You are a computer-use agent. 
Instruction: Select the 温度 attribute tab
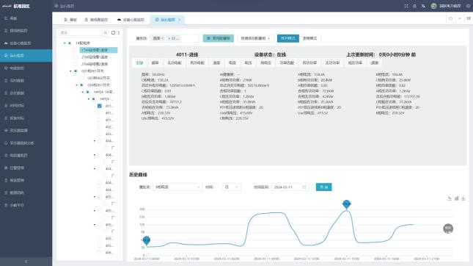(x=216, y=63)
